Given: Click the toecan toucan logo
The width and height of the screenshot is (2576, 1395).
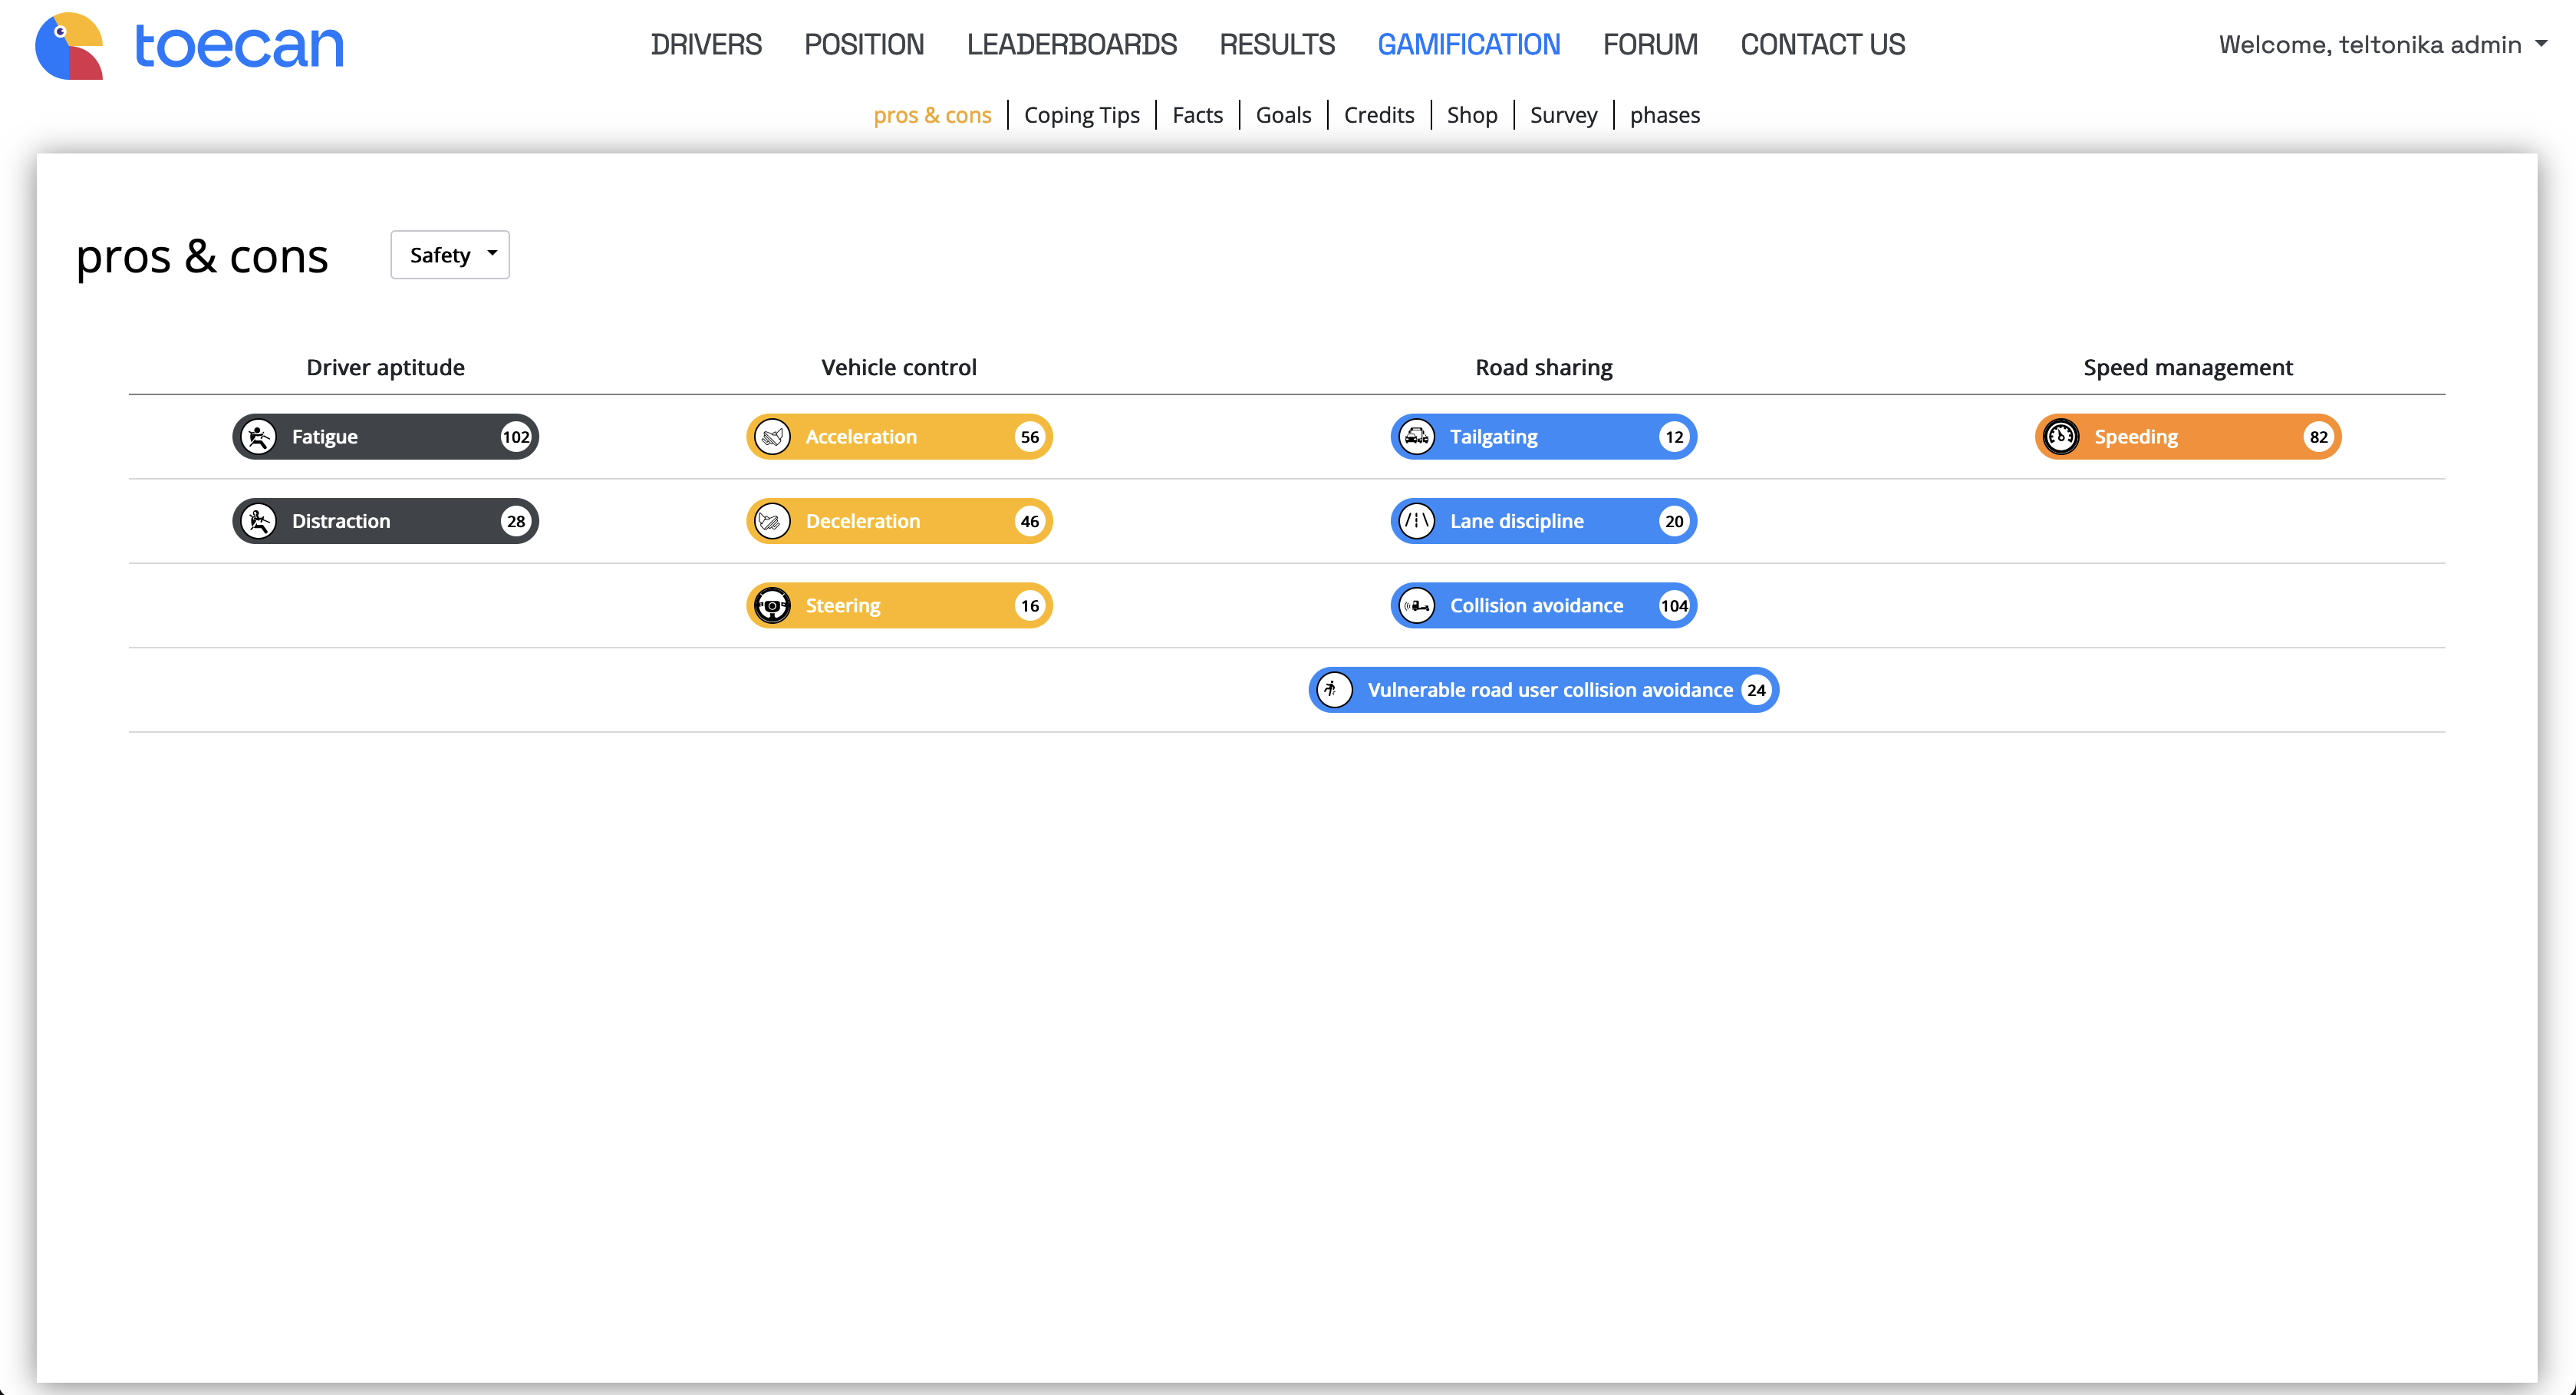Looking at the screenshot, I should coord(70,46).
